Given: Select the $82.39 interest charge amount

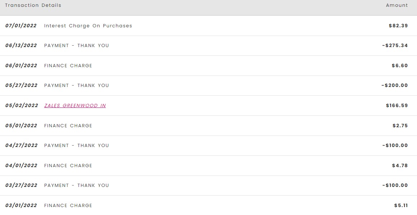Looking at the screenshot, I should click(398, 26).
